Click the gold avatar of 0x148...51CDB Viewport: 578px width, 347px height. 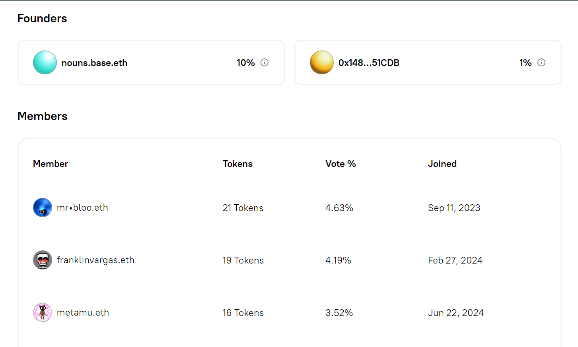pyautogui.click(x=321, y=62)
